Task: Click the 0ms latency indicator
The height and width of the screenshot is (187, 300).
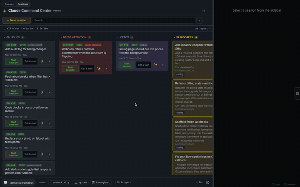Action: [x=199, y=182]
